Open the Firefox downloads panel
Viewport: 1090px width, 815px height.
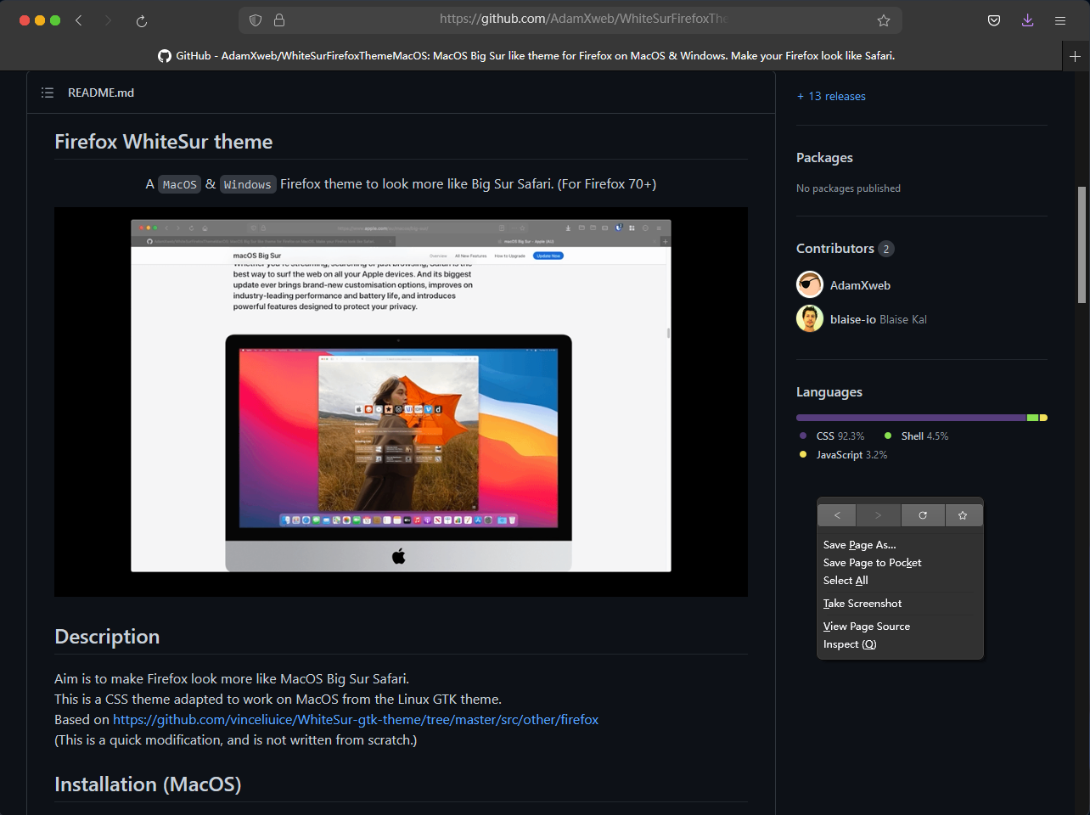coord(1027,20)
